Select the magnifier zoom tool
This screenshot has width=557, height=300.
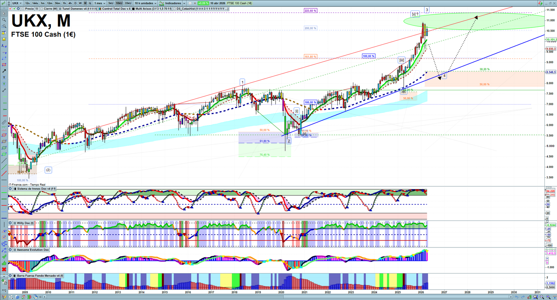(x=4, y=20)
